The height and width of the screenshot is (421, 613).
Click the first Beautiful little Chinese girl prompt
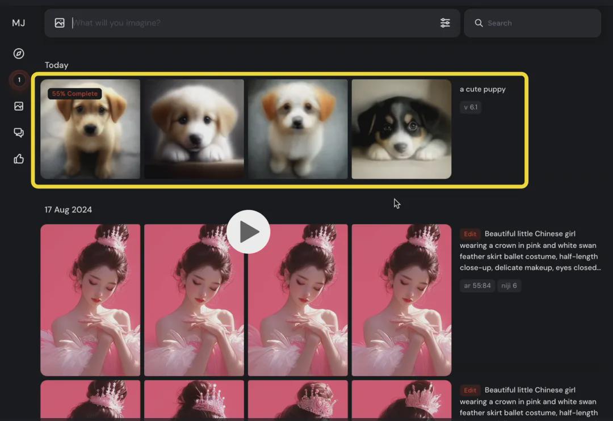click(530, 251)
